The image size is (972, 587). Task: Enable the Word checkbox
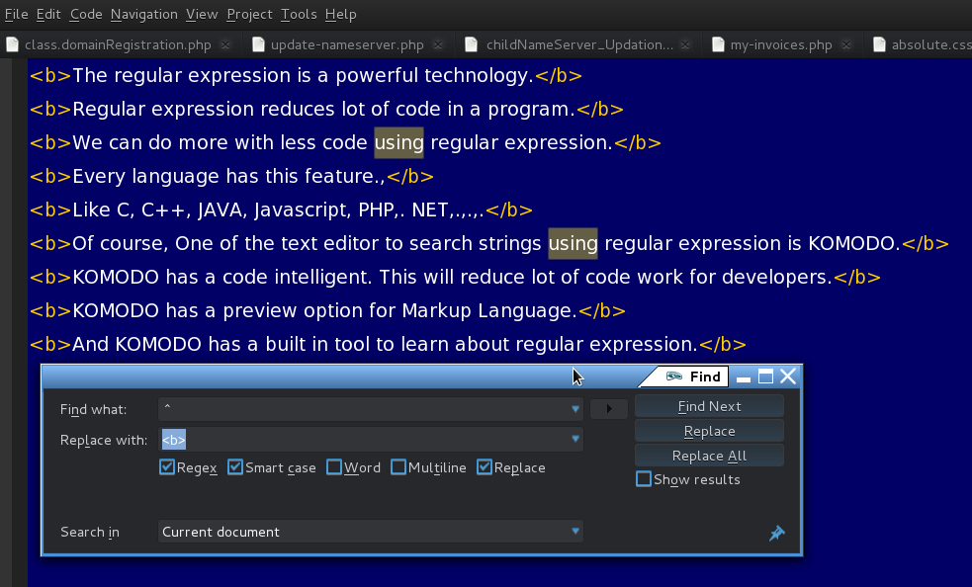[x=333, y=466]
